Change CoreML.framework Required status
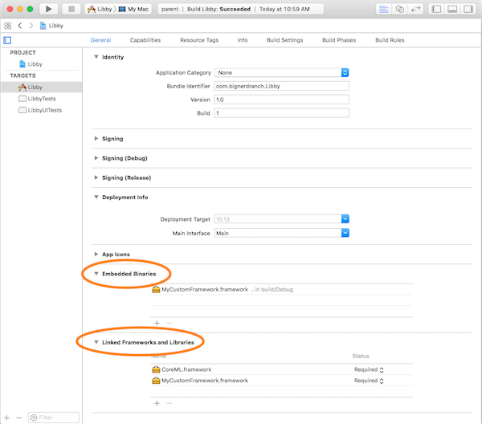The height and width of the screenshot is (424, 482). tap(369, 369)
